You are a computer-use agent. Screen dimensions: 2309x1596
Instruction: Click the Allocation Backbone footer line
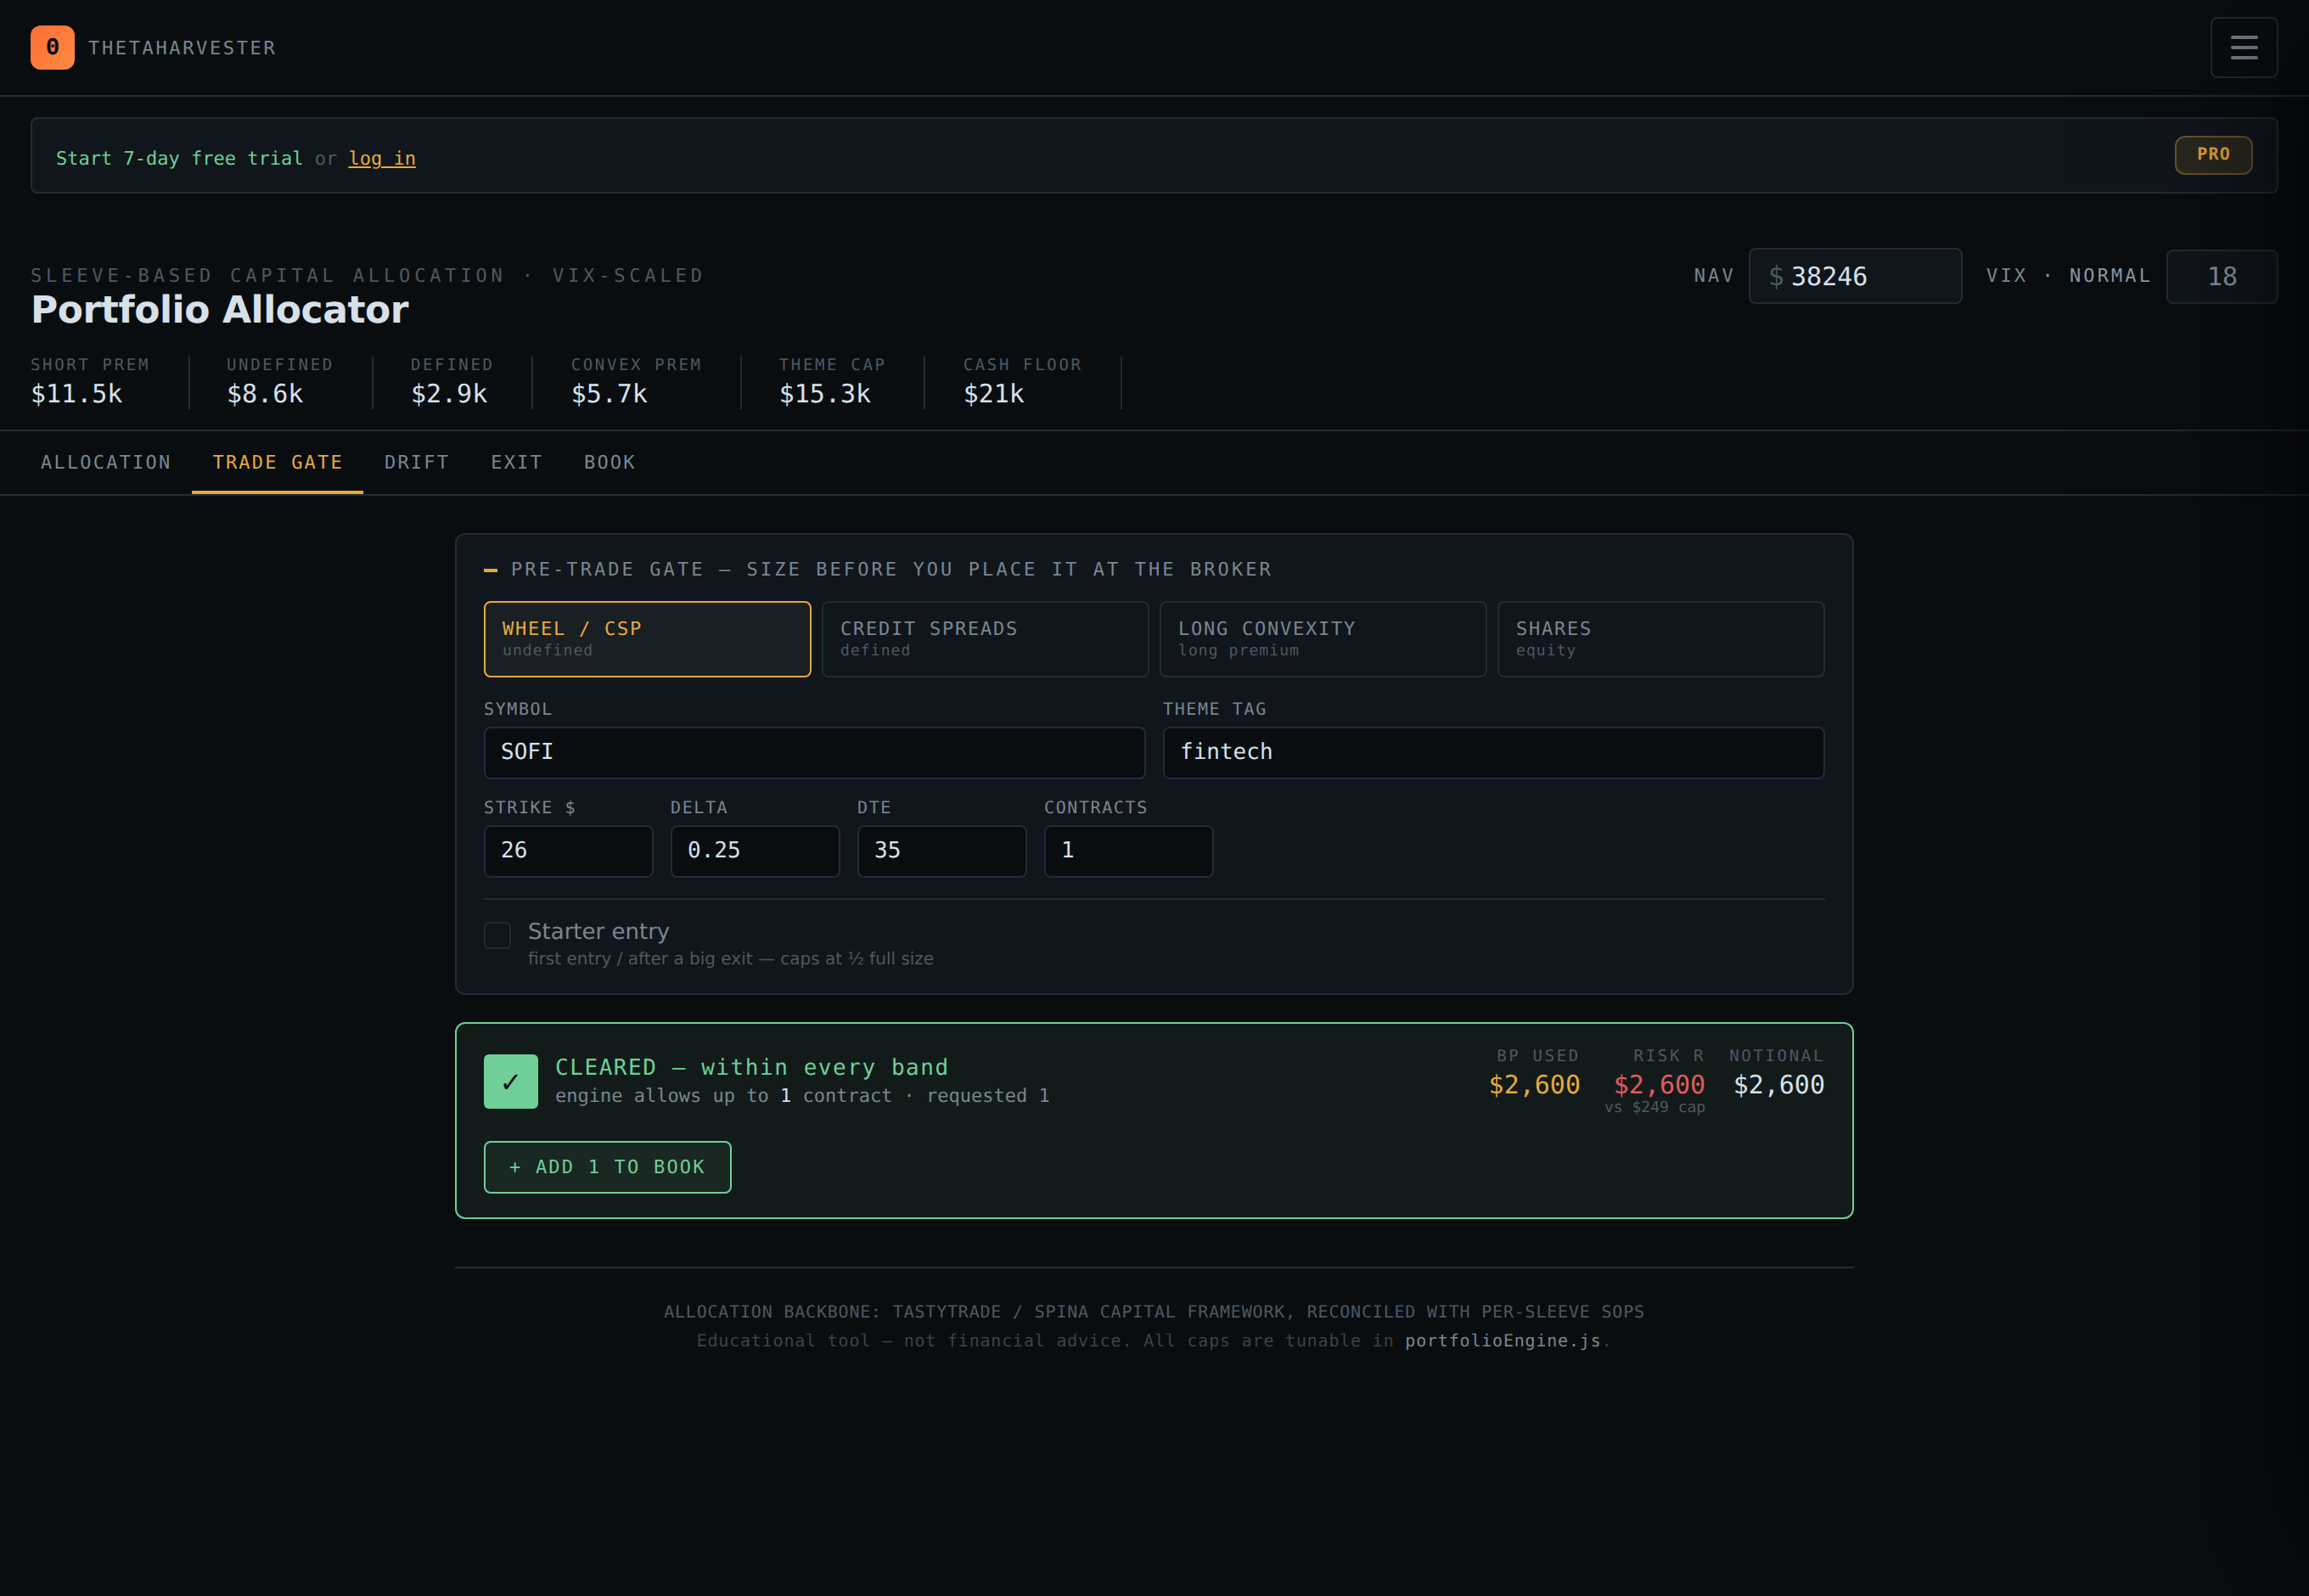pos(1154,1312)
